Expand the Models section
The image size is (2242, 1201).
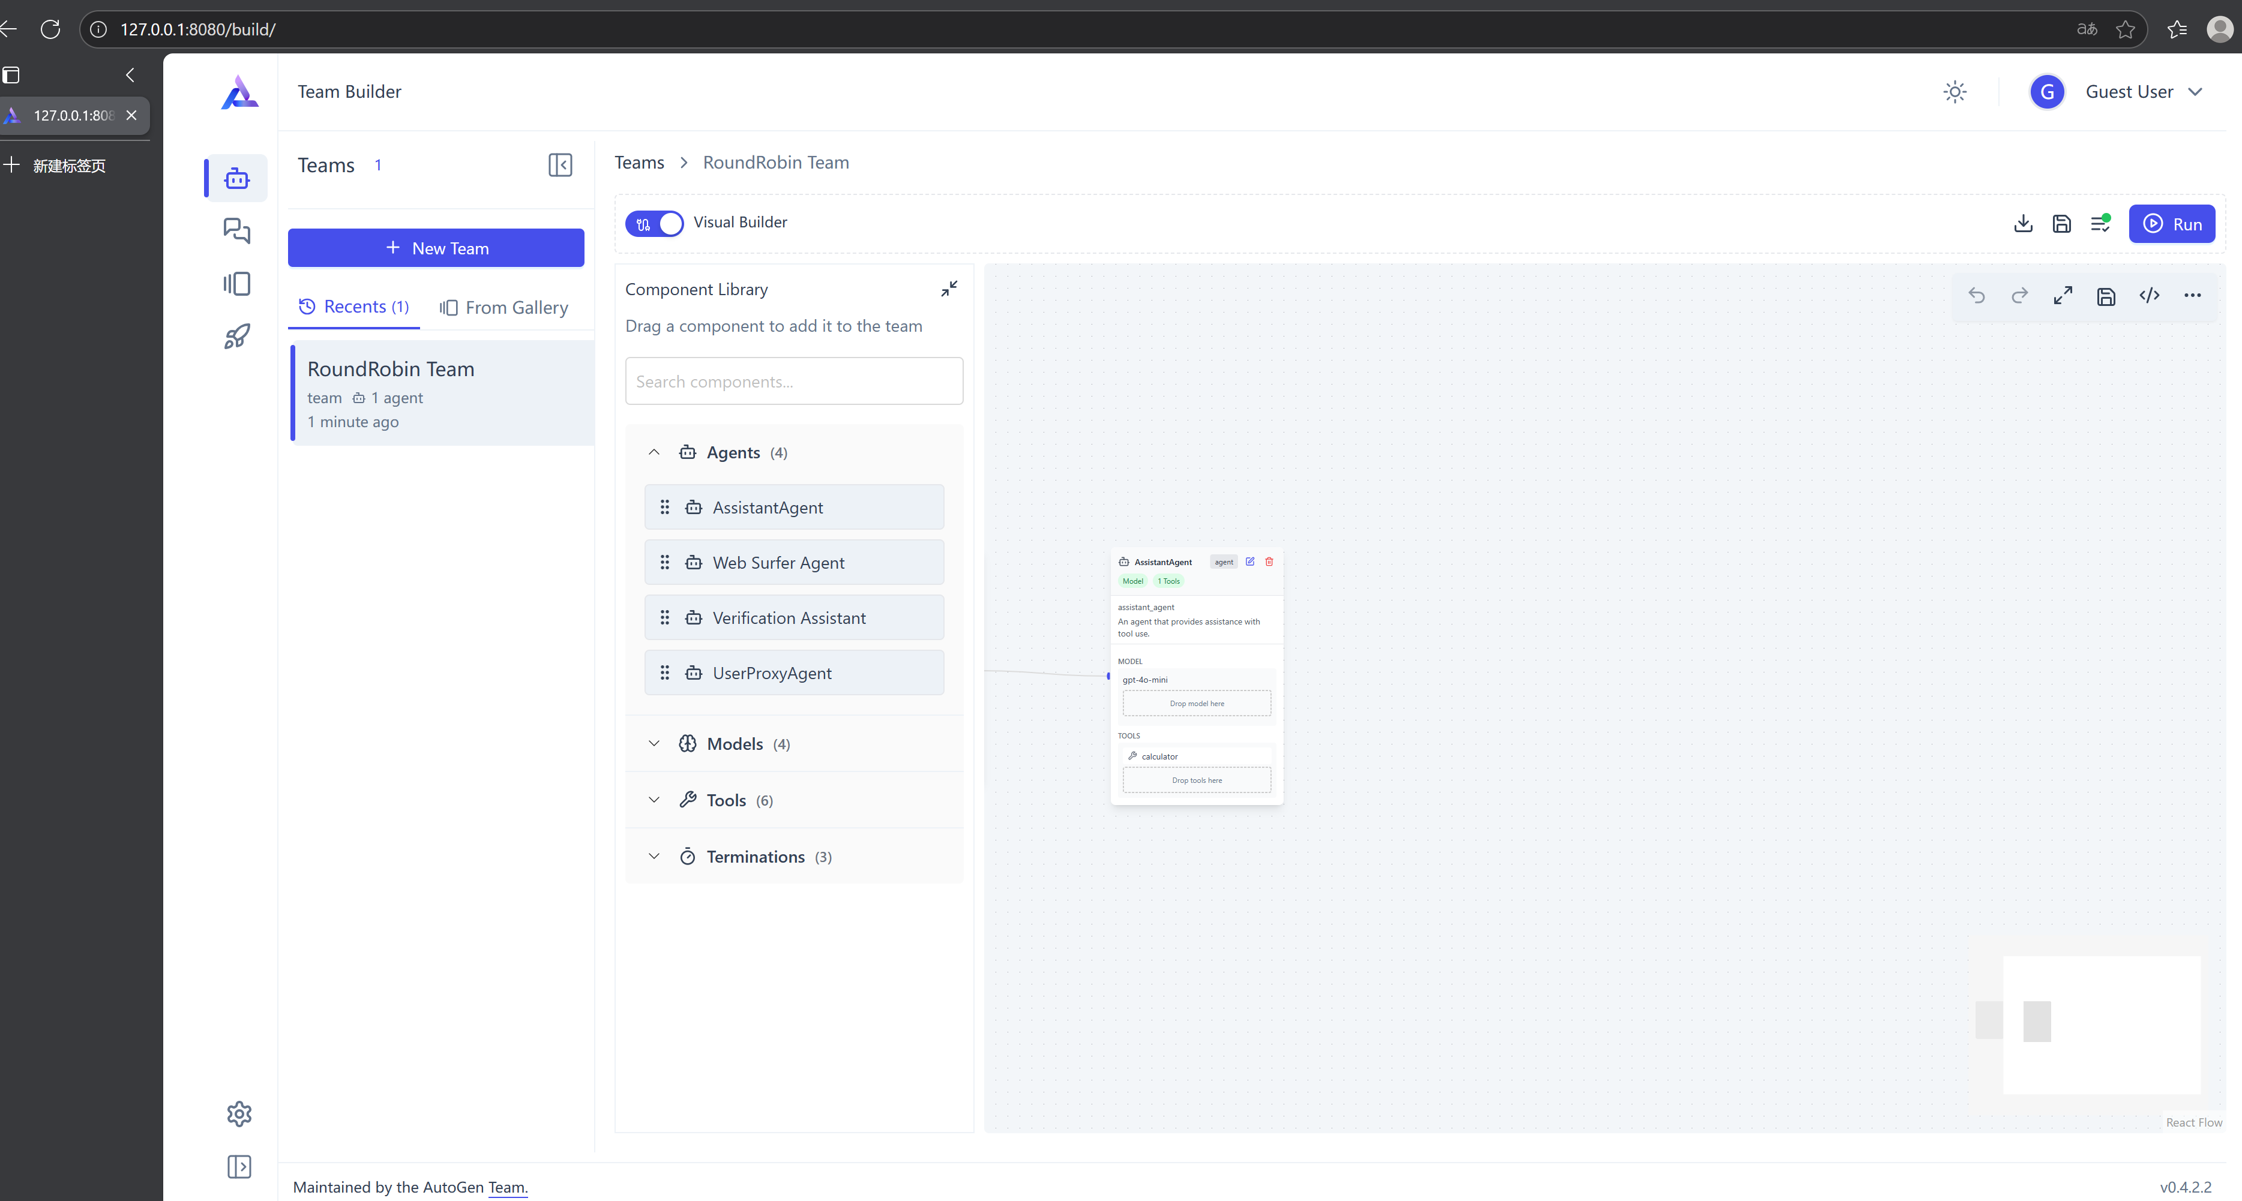click(735, 744)
